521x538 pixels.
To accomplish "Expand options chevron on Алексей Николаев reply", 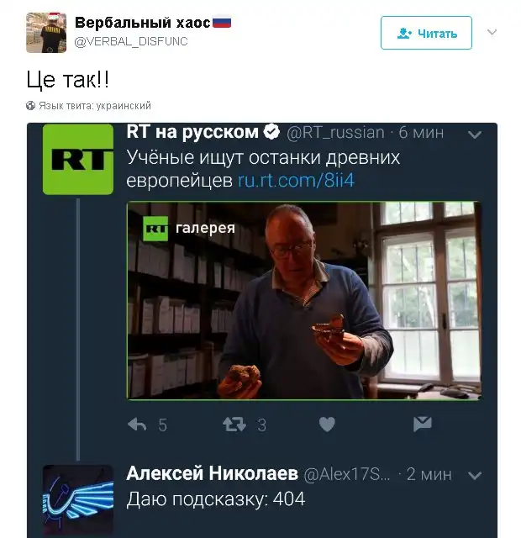I will 475,476.
